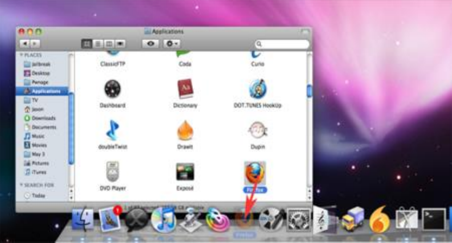Go forward in Finder history
This screenshot has height=243, width=452.
35,44
